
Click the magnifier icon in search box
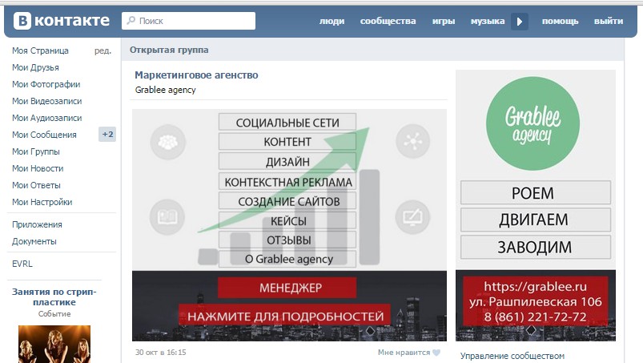131,20
